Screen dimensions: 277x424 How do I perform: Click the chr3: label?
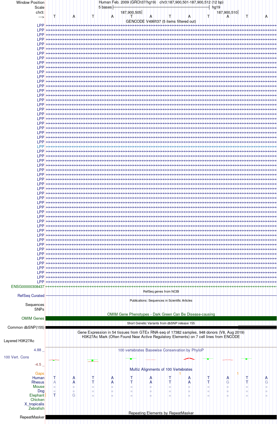click(40, 12)
